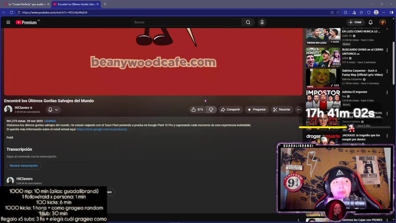396x223 pixels.
Task: Open HiClavero channel name beside video title
Action: click(x=22, y=108)
